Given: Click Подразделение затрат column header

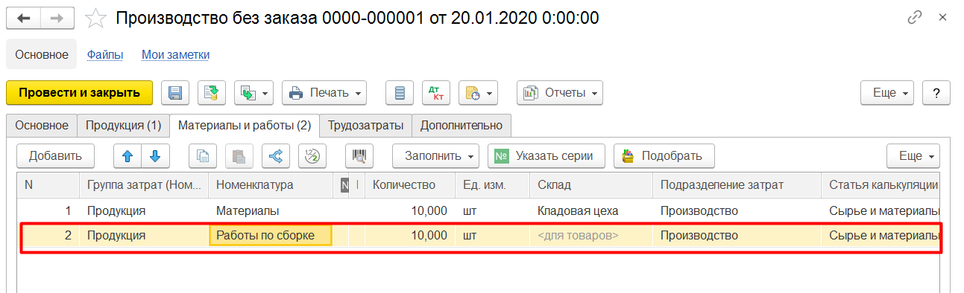Looking at the screenshot, I should [x=737, y=184].
